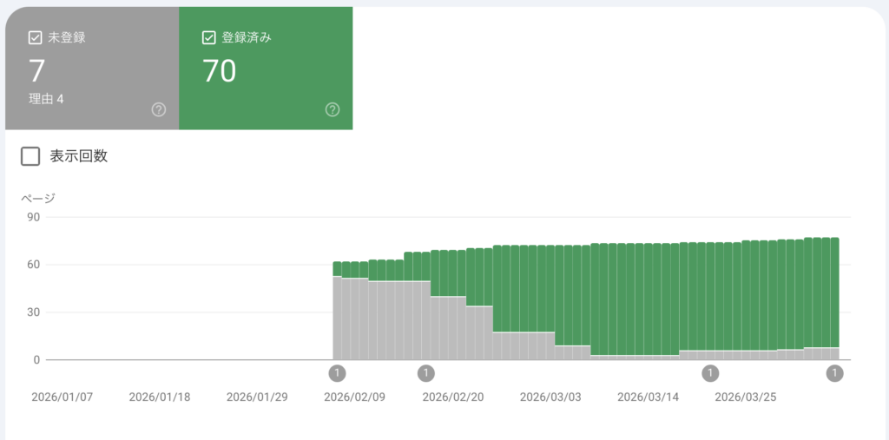
Task: Click the rightmost green bar in the chart
Action: pos(834,292)
